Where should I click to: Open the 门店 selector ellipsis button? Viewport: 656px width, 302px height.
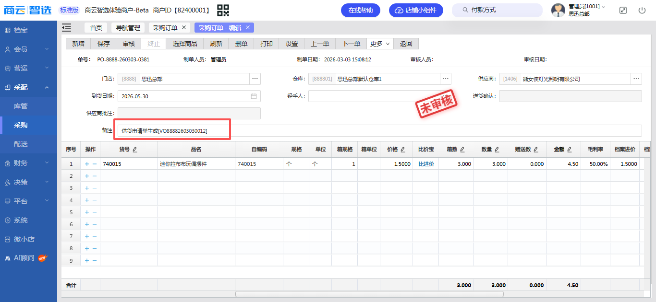pos(255,79)
